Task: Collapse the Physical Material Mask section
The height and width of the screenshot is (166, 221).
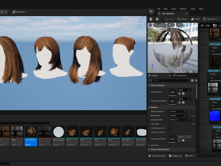Action: tap(149, 149)
